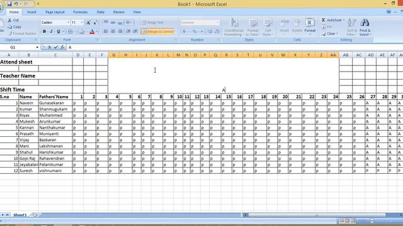Viewport: 403px width, 226px height.
Task: Apply the Fill Color bucket
Action: tap(82, 31)
